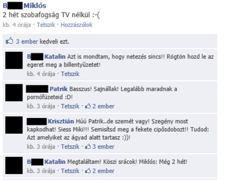
Task: Click 'Hozzászólok' to comment on post
Action: click(x=76, y=25)
